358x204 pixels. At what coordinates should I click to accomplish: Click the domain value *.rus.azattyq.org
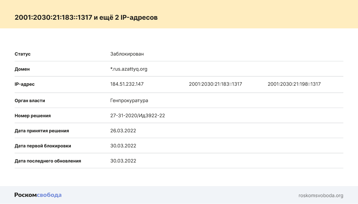tap(129, 69)
